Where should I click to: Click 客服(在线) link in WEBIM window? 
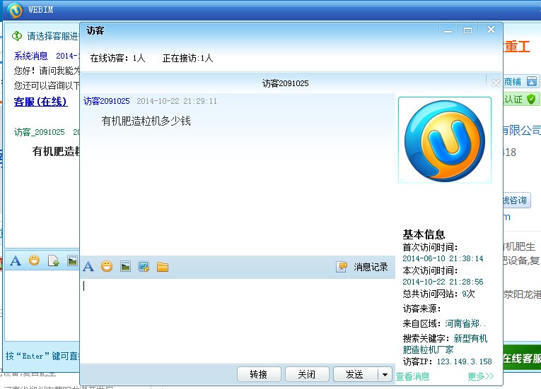tap(40, 102)
